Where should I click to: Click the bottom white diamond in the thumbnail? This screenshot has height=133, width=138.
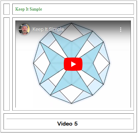pos(71,94)
